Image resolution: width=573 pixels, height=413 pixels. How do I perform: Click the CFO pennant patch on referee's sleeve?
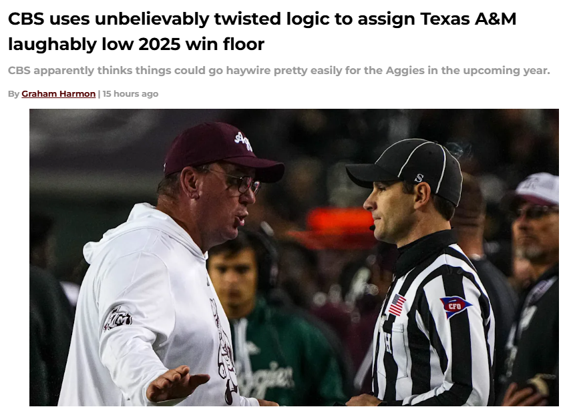pyautogui.click(x=455, y=306)
